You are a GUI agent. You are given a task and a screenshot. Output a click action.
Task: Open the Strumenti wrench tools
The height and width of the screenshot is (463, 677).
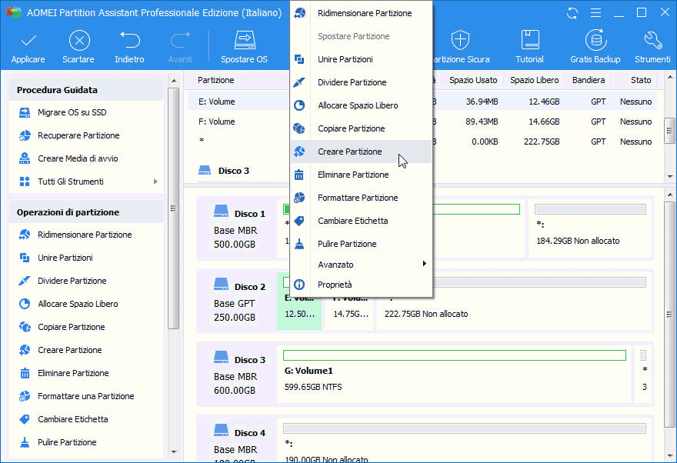pyautogui.click(x=652, y=47)
